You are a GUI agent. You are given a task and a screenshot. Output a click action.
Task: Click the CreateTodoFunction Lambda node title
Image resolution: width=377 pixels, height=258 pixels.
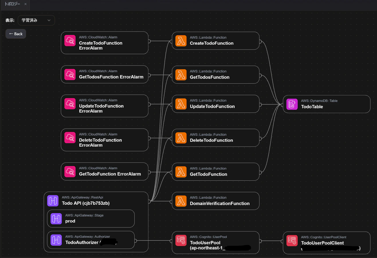point(212,43)
